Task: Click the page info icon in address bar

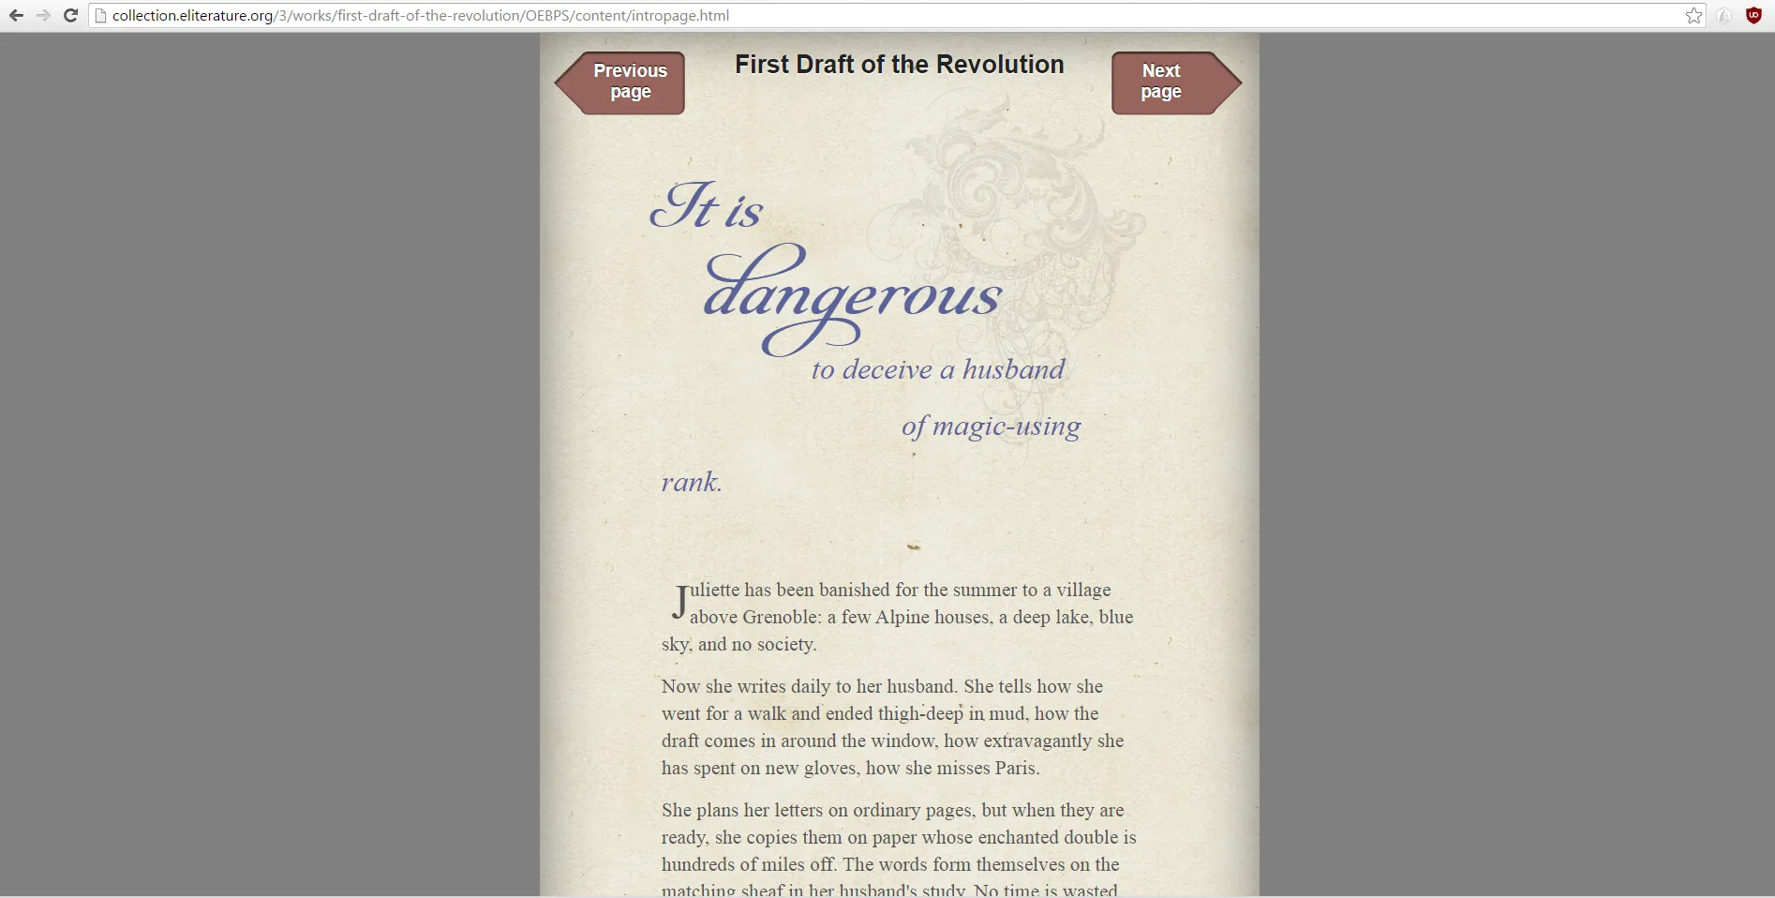Action: [x=101, y=16]
